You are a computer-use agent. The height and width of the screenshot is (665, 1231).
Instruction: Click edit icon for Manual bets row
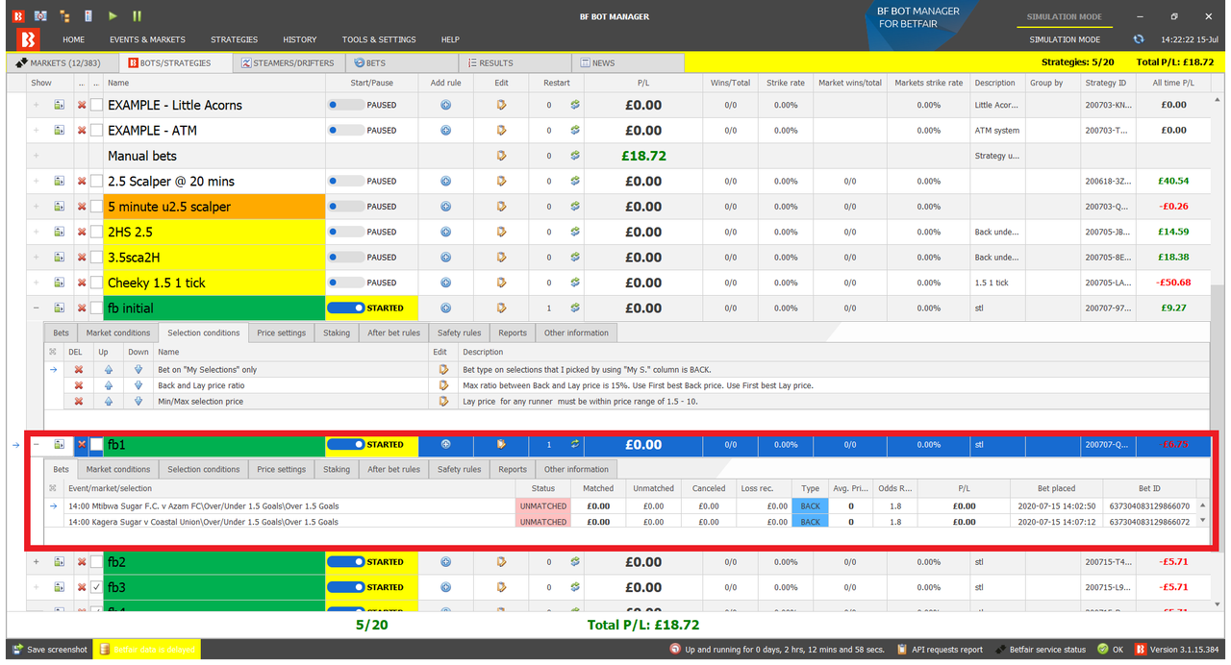click(x=501, y=156)
